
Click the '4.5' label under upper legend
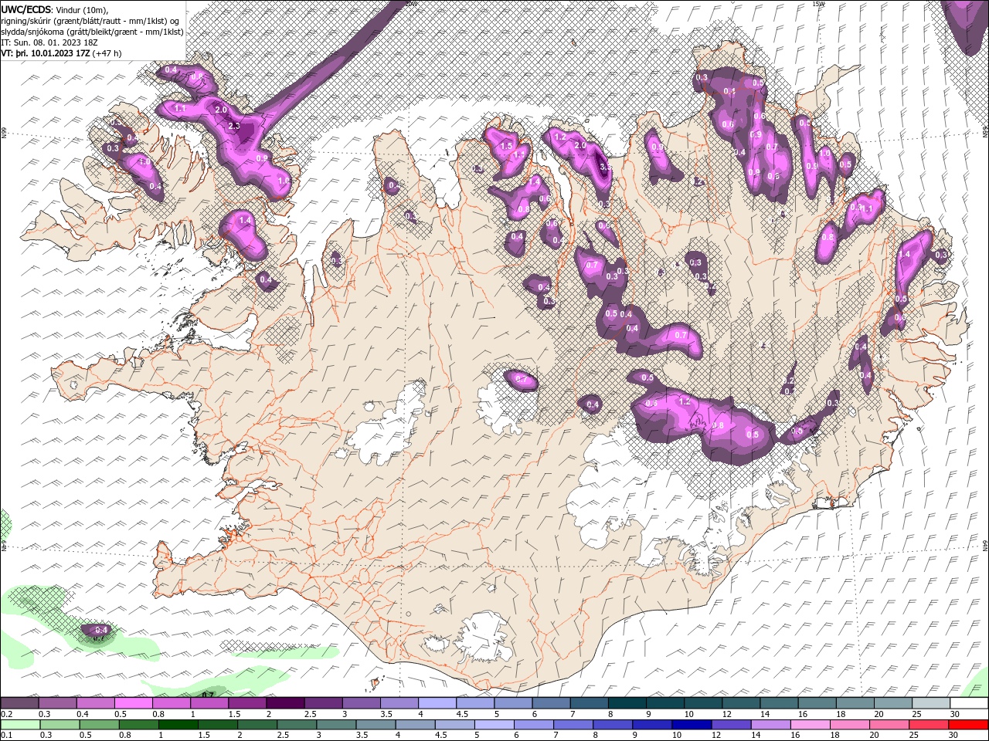(463, 714)
